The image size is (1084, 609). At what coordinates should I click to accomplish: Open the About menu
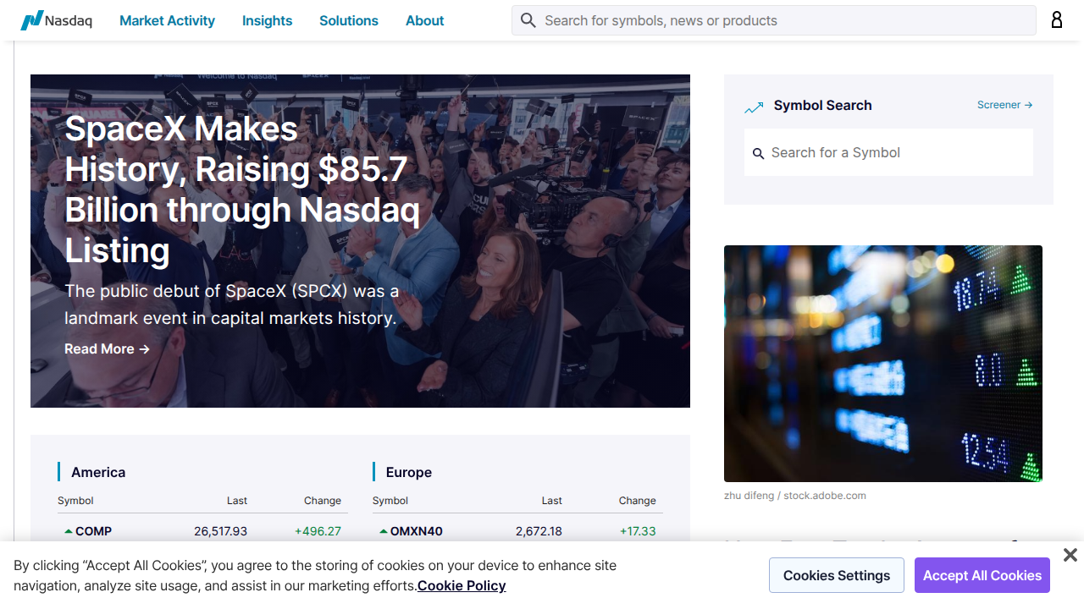424,20
